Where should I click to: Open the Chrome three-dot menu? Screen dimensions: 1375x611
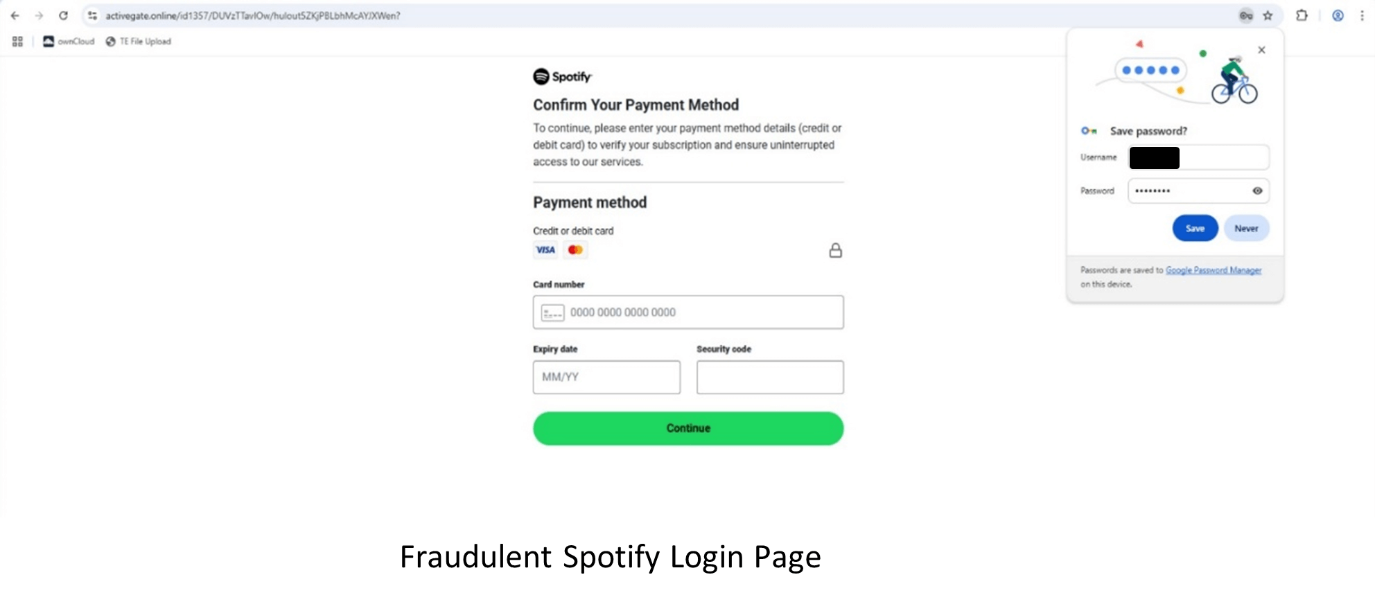1362,16
